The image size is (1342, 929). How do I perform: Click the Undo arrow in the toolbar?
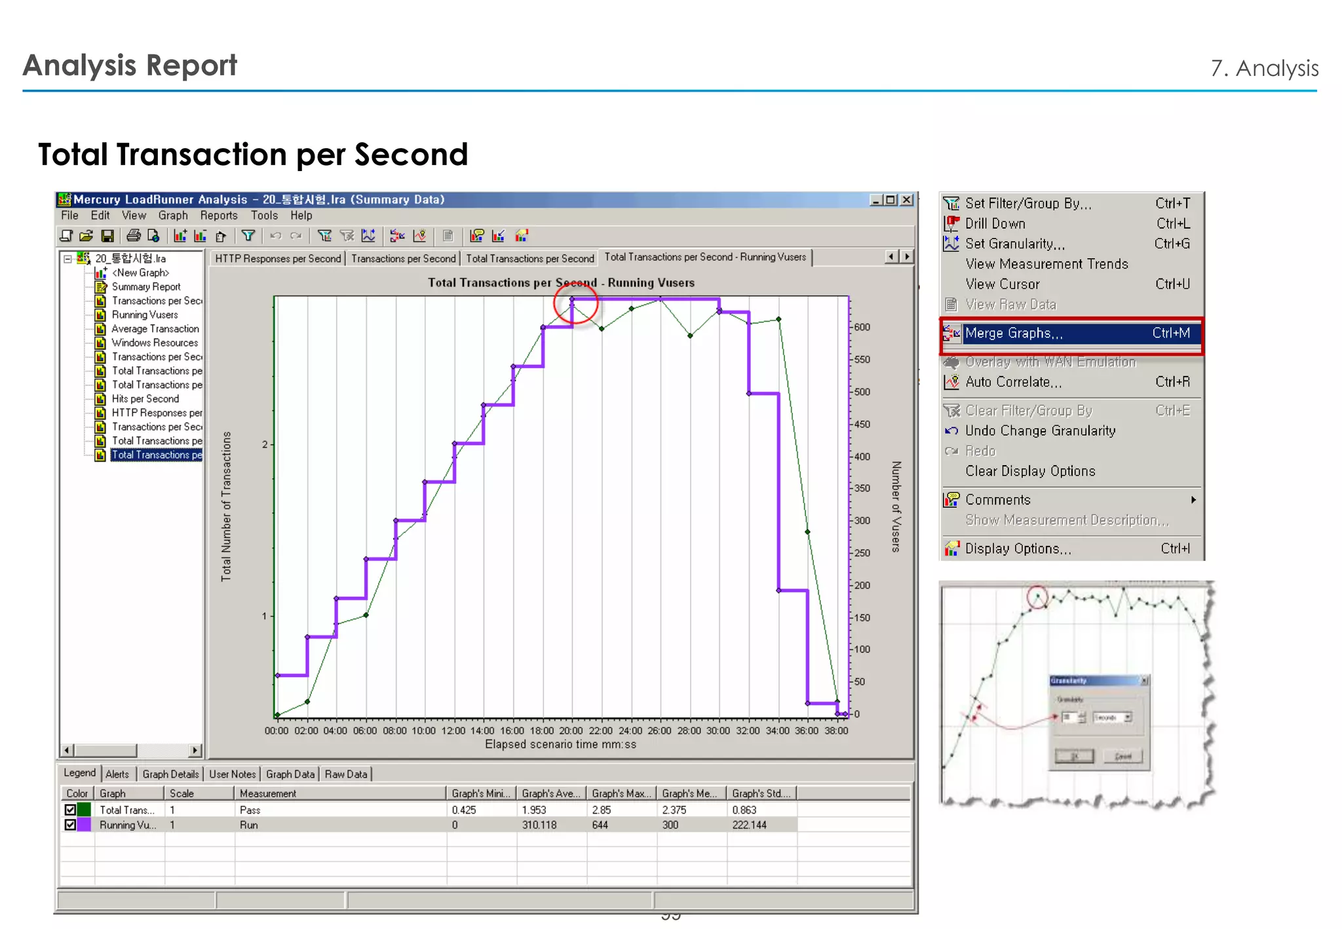(276, 236)
